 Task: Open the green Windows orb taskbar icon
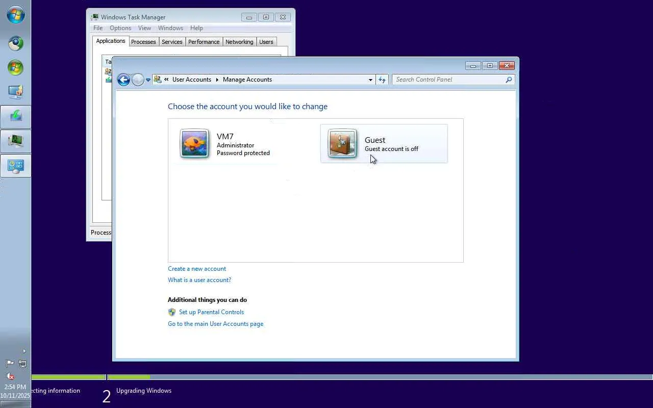pos(15,68)
